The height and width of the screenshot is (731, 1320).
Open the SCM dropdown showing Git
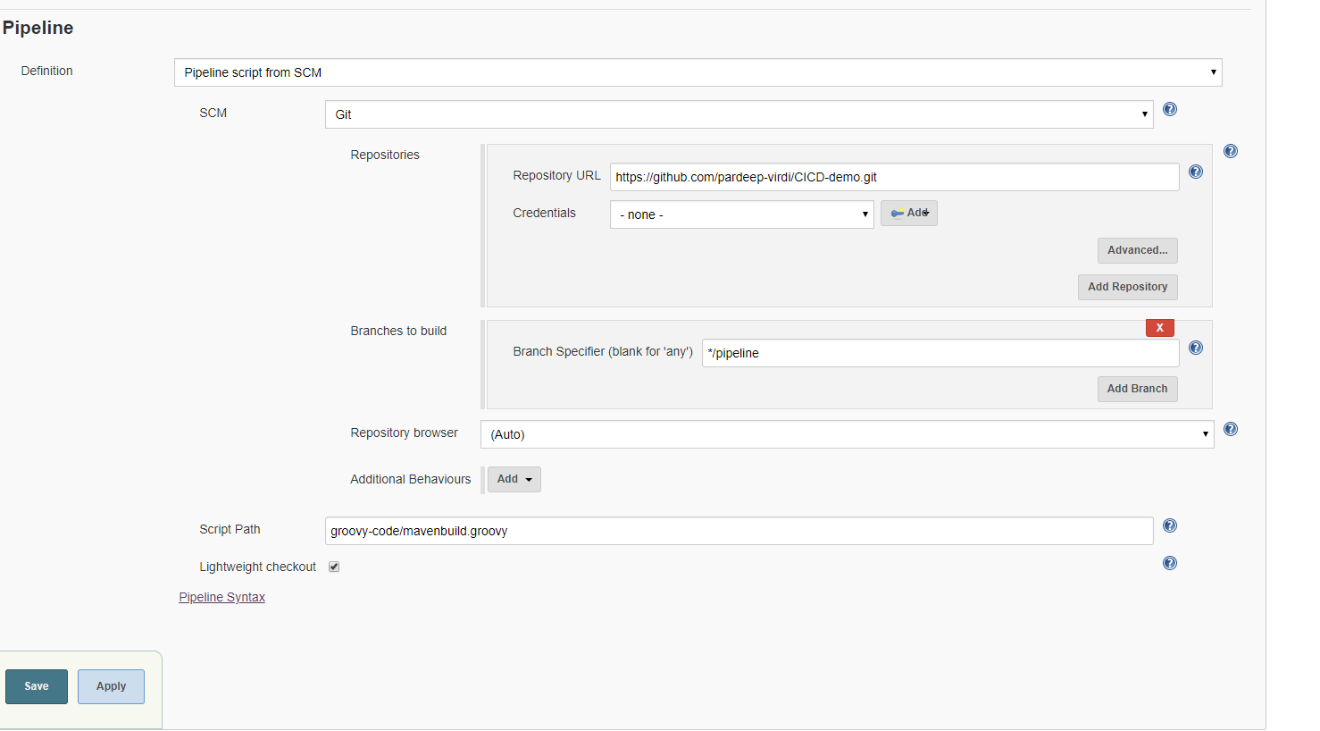point(739,114)
